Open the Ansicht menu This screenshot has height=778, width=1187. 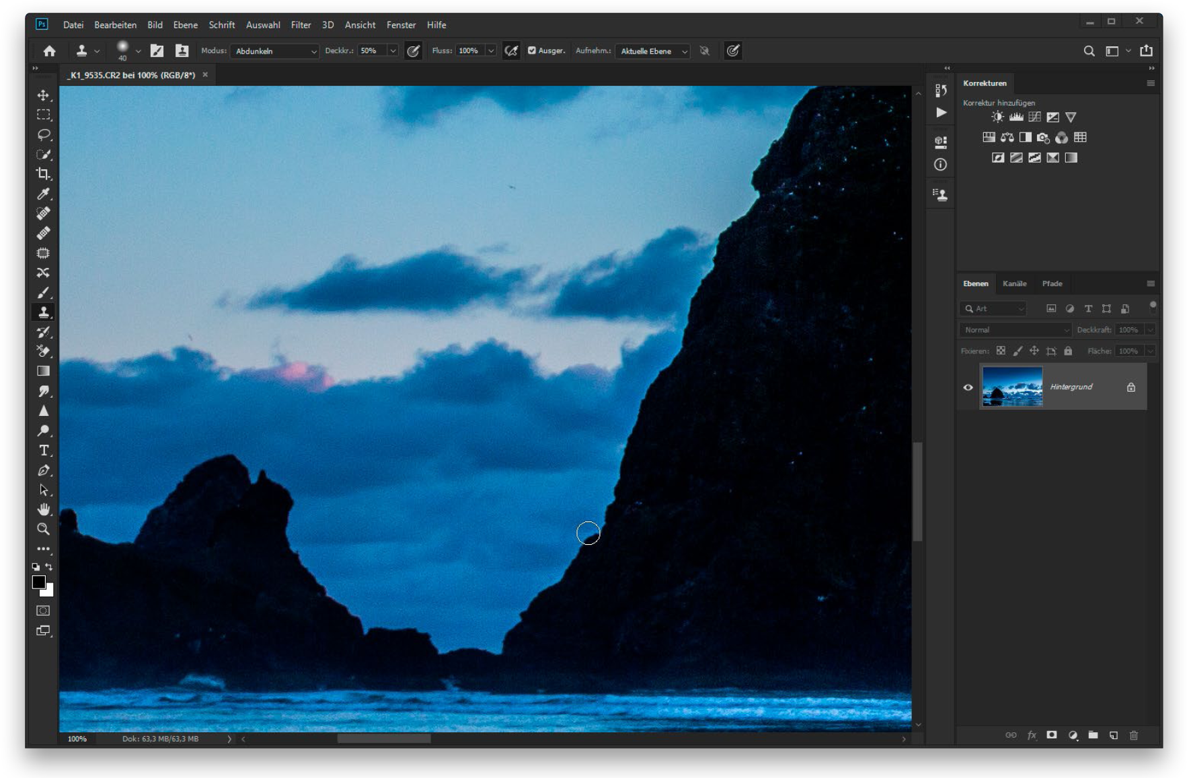tap(360, 25)
